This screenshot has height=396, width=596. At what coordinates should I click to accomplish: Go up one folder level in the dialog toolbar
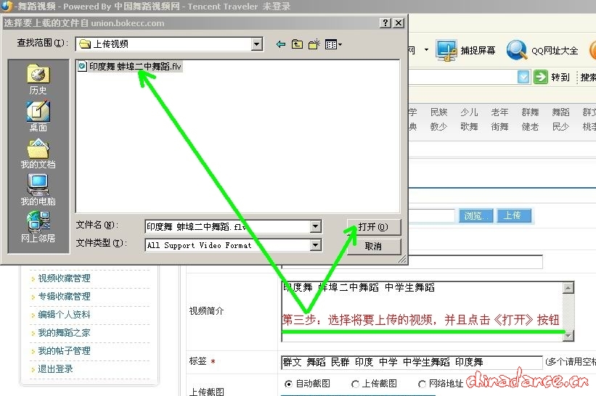point(297,44)
